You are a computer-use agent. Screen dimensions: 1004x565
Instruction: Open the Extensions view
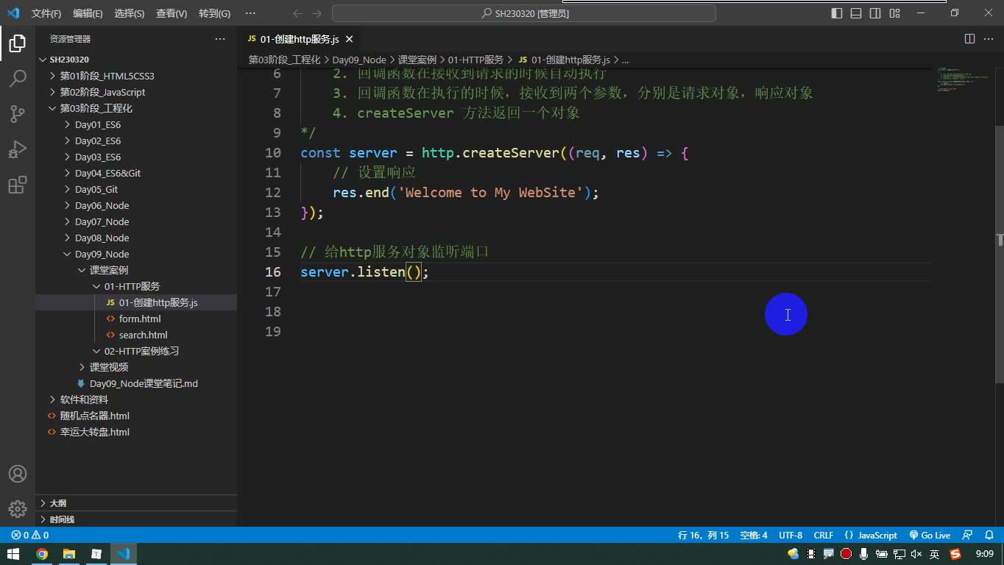tap(18, 185)
